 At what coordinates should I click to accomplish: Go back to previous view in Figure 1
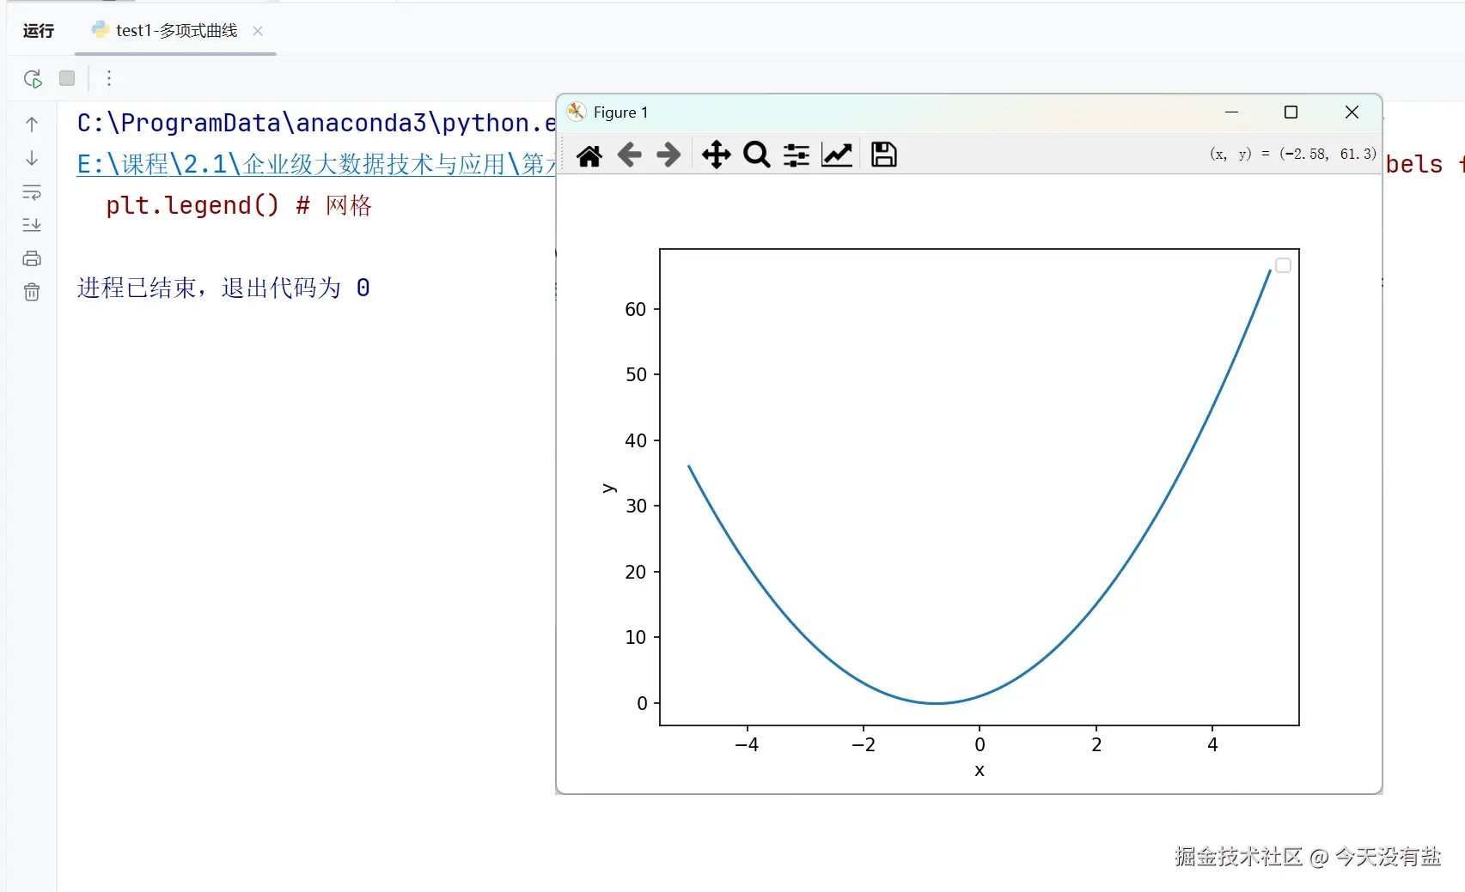630,155
